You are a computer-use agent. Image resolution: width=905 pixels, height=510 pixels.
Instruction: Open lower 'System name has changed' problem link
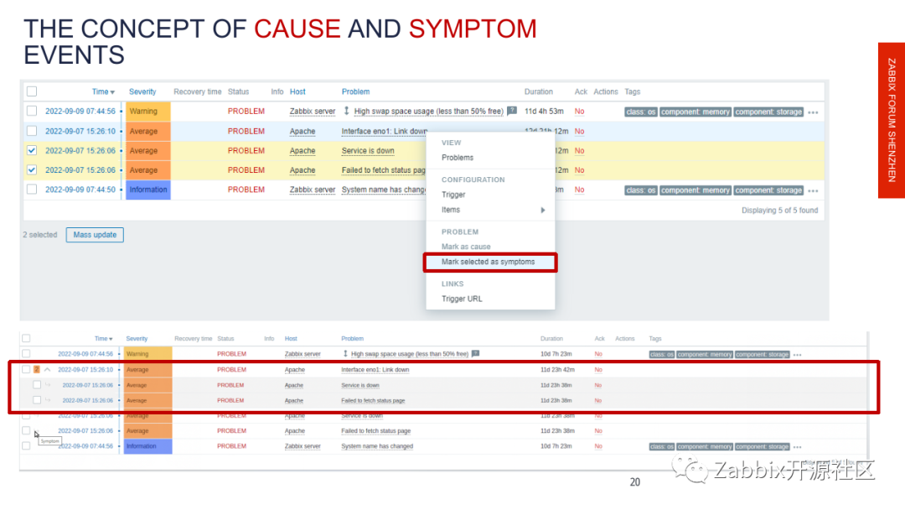coord(377,446)
